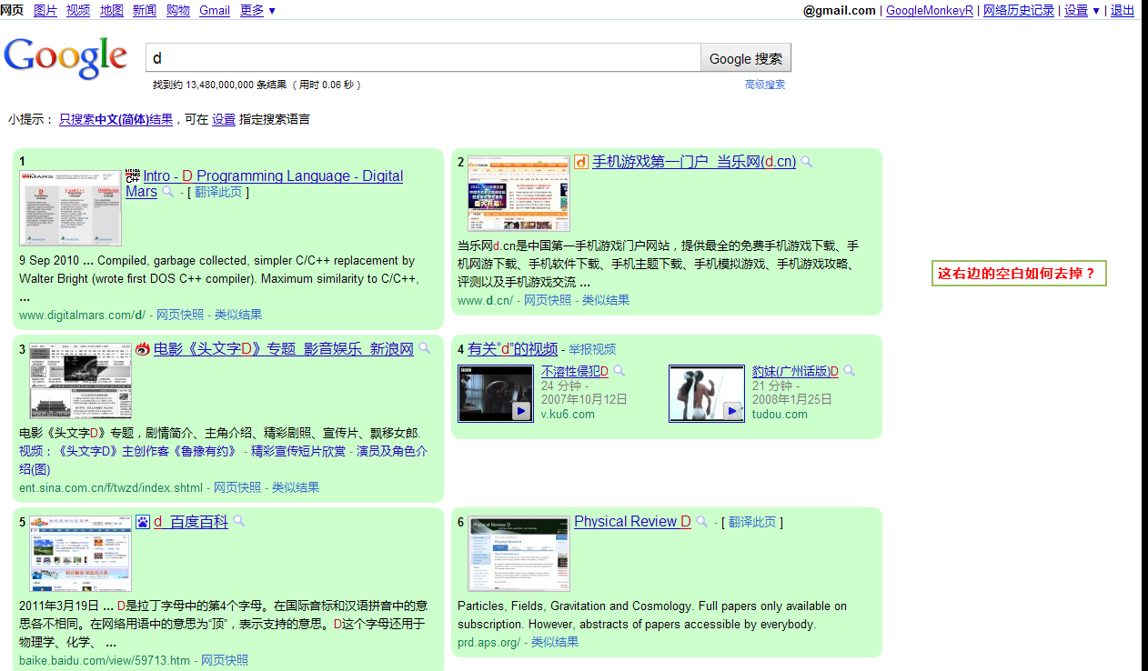The image size is (1148, 671).
Task: Click the v.ku6.com source text
Action: pyautogui.click(x=568, y=415)
